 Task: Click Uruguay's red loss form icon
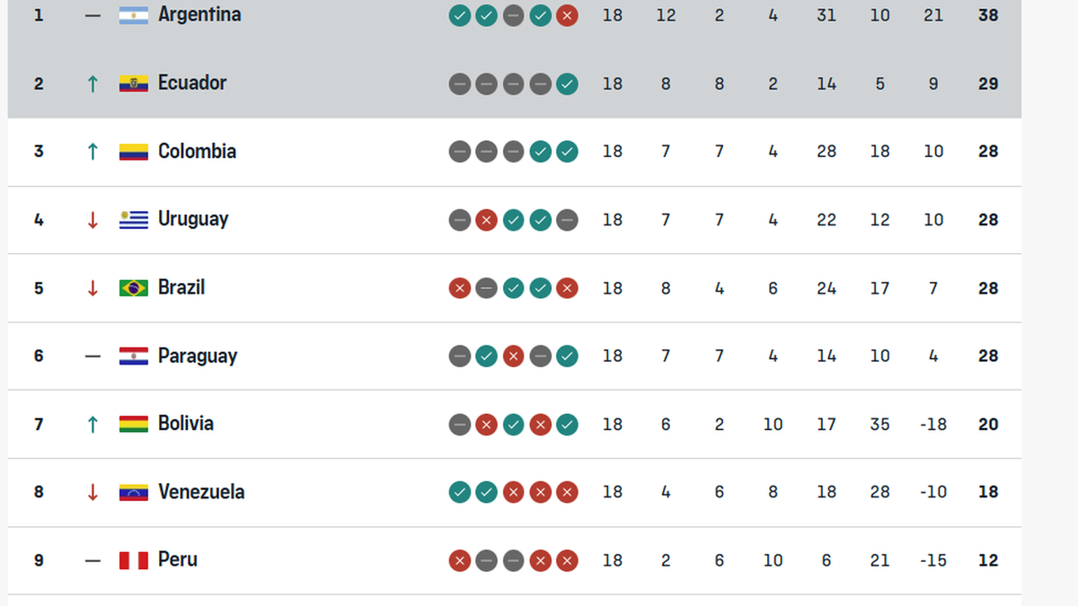pos(486,220)
